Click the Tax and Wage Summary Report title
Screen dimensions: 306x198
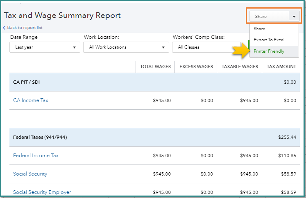[x=62, y=16]
